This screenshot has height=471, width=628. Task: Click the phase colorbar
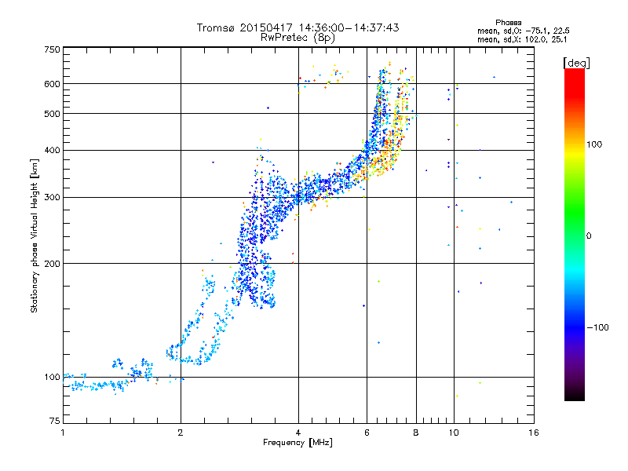click(575, 234)
